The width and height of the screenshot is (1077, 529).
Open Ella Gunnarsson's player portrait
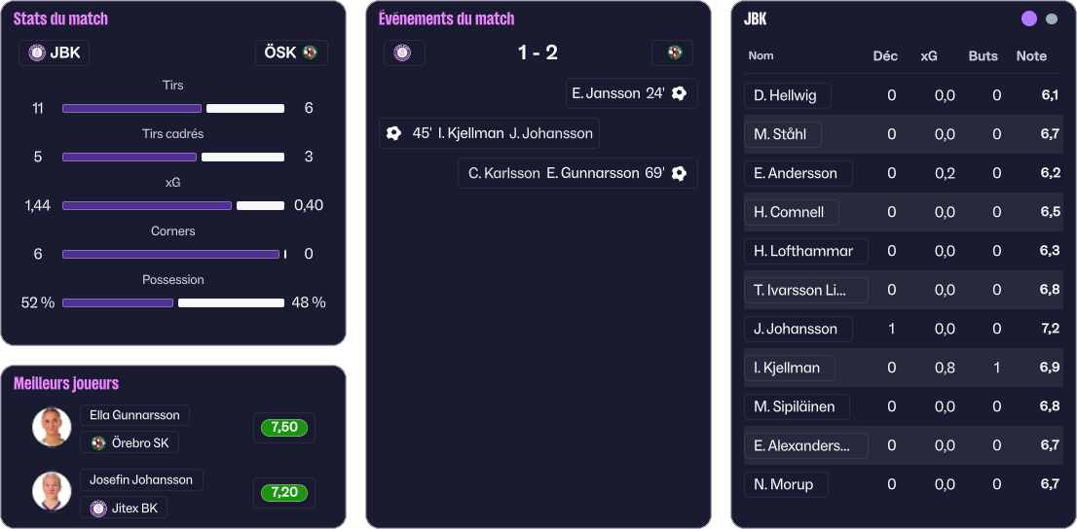[52, 427]
